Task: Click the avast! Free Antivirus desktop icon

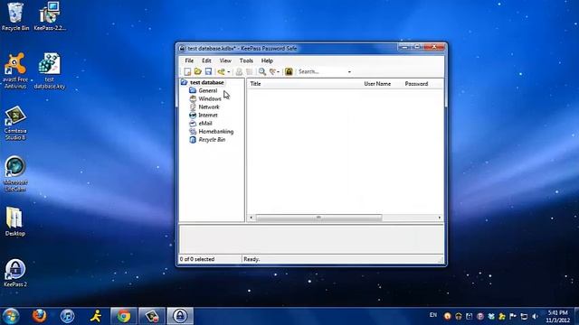Action: point(15,71)
